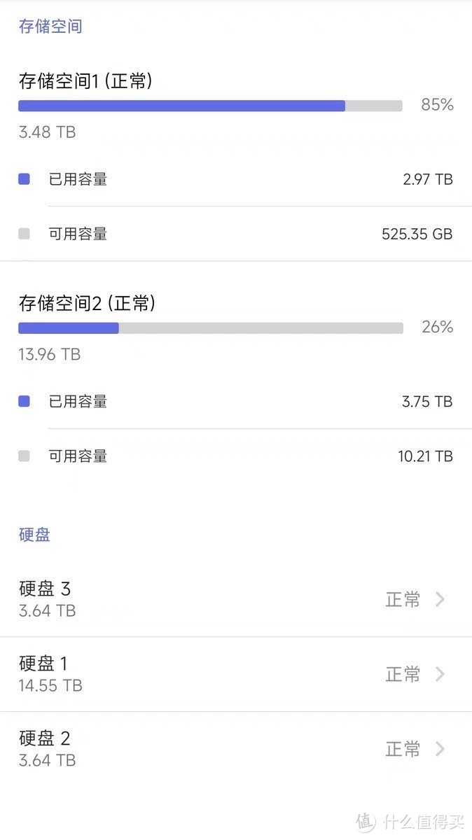
Task: Open the 硬盘 section header
Action: pyautogui.click(x=32, y=534)
